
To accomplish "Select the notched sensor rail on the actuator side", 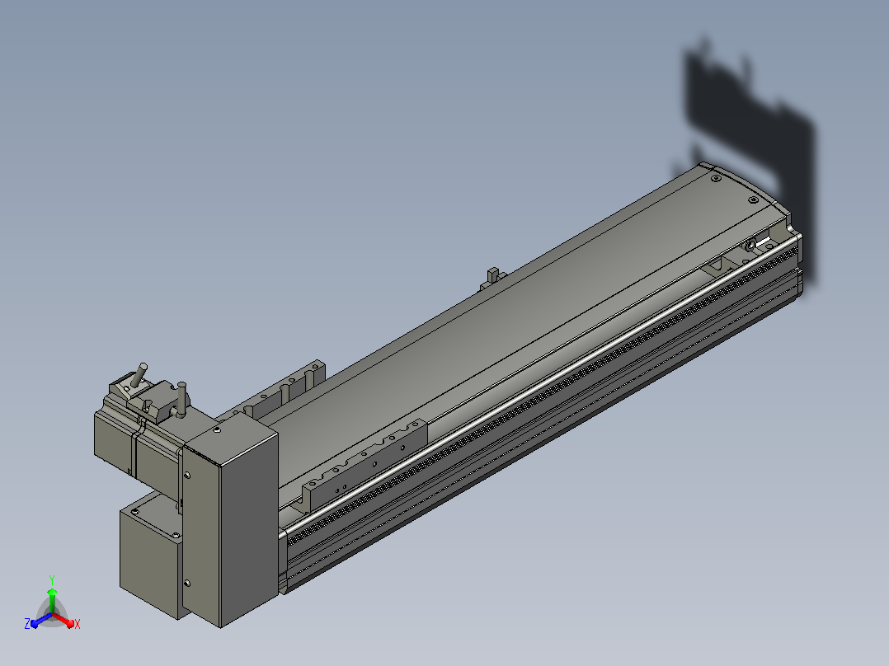I will (365, 465).
